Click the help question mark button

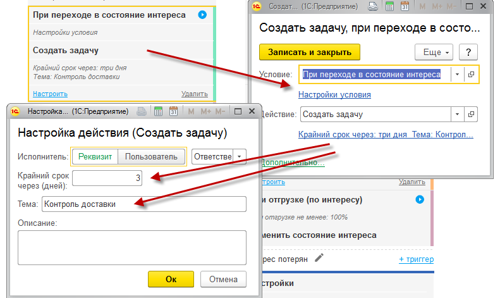click(468, 52)
